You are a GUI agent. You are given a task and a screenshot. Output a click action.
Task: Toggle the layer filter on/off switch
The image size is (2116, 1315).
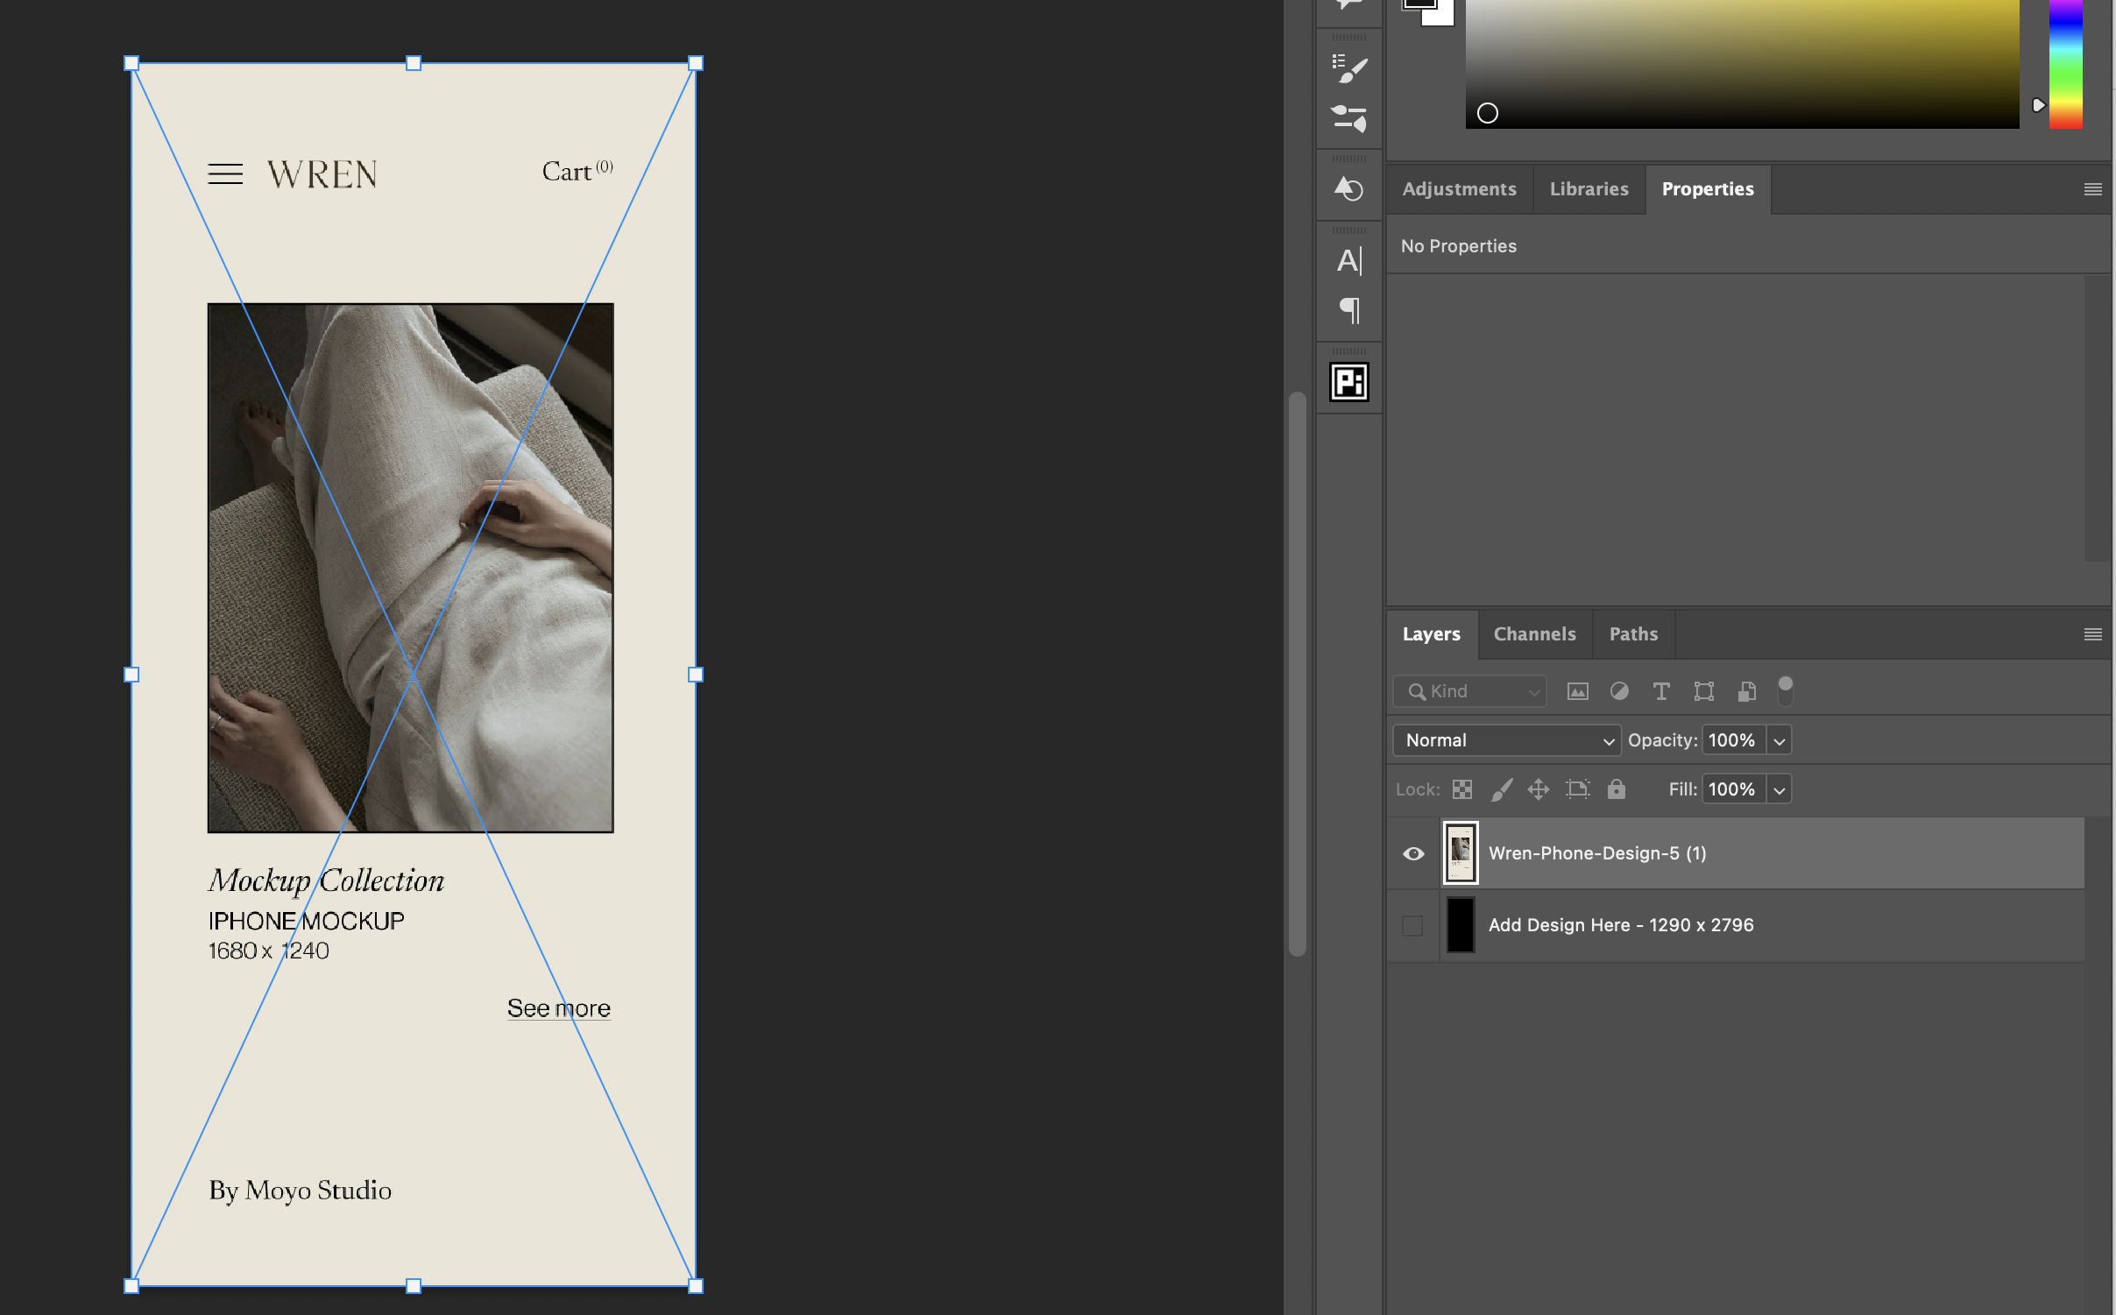1785,690
